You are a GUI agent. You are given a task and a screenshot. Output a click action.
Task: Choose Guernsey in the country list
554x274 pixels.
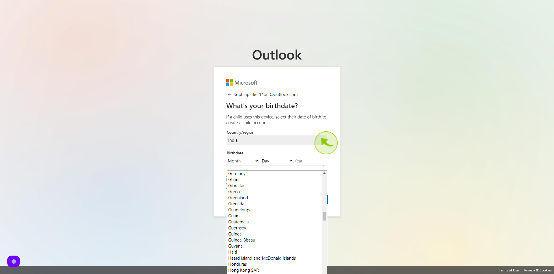pyautogui.click(x=274, y=228)
